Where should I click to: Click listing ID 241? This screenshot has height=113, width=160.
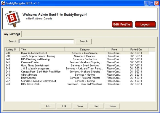pos(8,62)
